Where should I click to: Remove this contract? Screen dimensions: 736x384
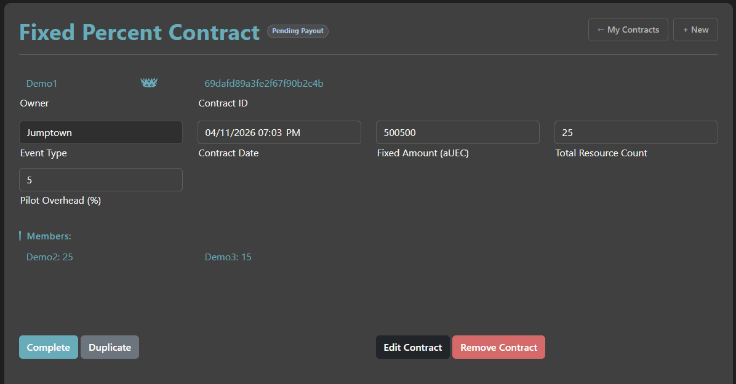[498, 347]
